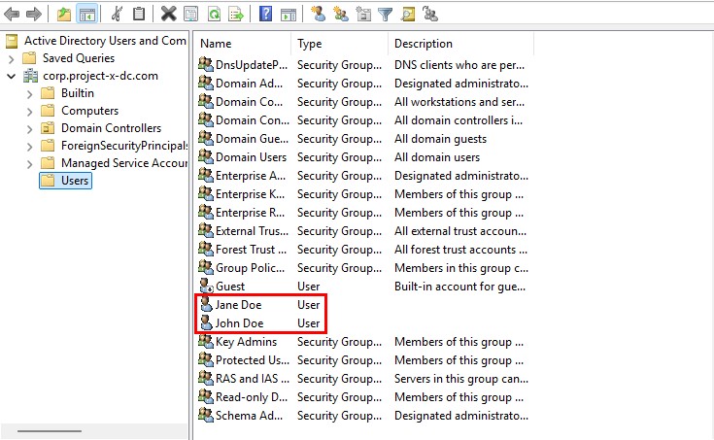Sort by the Description column header
The width and height of the screenshot is (714, 440).
pos(457,44)
